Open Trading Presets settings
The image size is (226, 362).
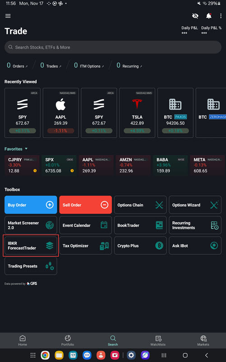pos(31,266)
